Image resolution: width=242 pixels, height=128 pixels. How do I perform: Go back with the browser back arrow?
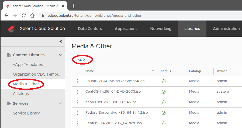point(6,15)
